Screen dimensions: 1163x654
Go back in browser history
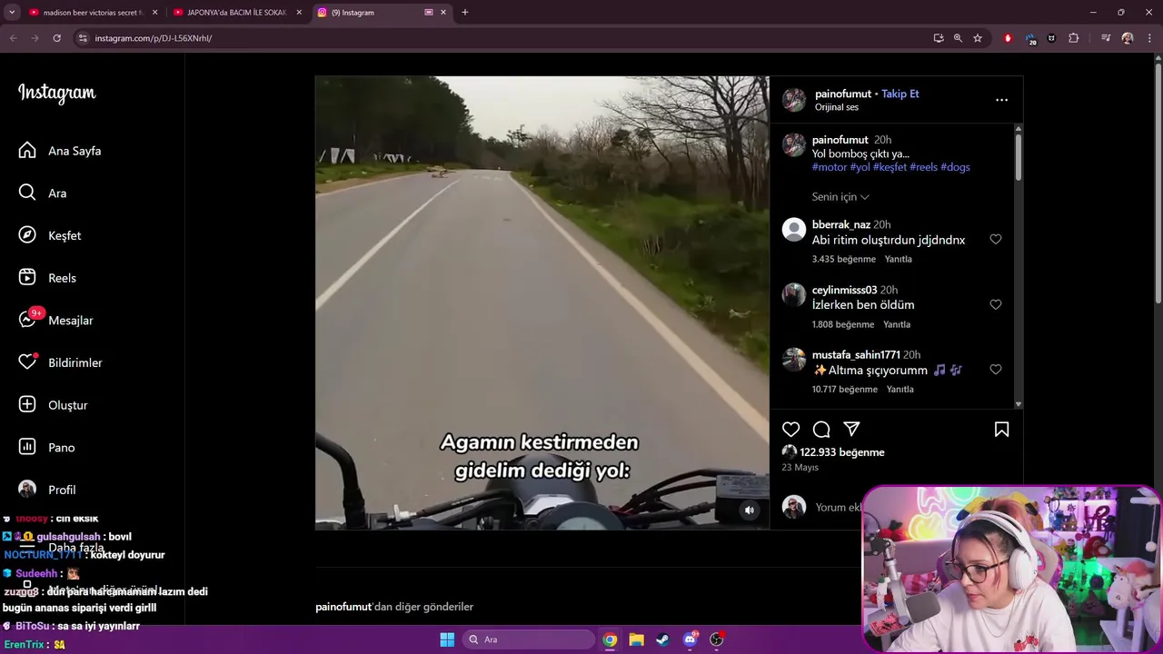(x=13, y=38)
